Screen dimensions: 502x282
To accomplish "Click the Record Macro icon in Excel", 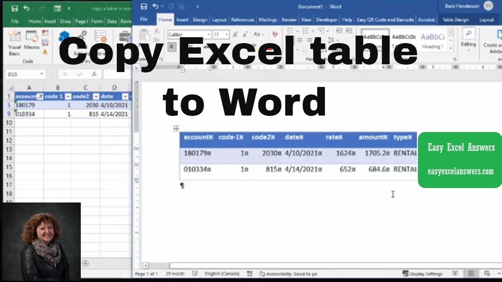I will click(x=45, y=34).
